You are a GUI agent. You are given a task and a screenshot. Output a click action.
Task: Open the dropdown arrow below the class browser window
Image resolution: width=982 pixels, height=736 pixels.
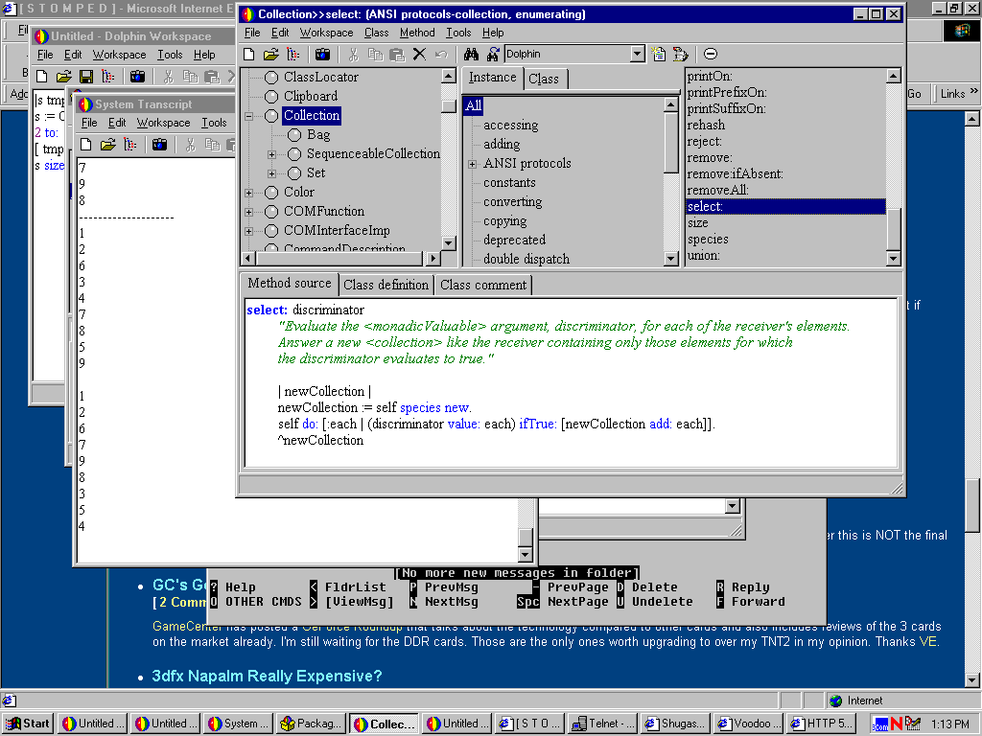(732, 506)
